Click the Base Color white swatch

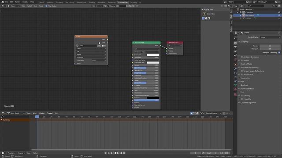[153, 55]
